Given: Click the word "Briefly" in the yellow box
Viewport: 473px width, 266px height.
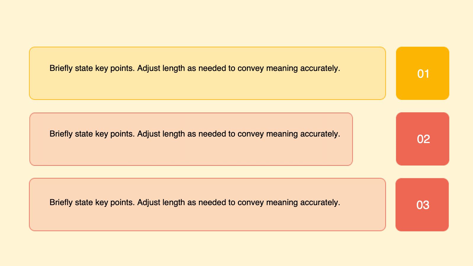Looking at the screenshot, I should [x=61, y=68].
